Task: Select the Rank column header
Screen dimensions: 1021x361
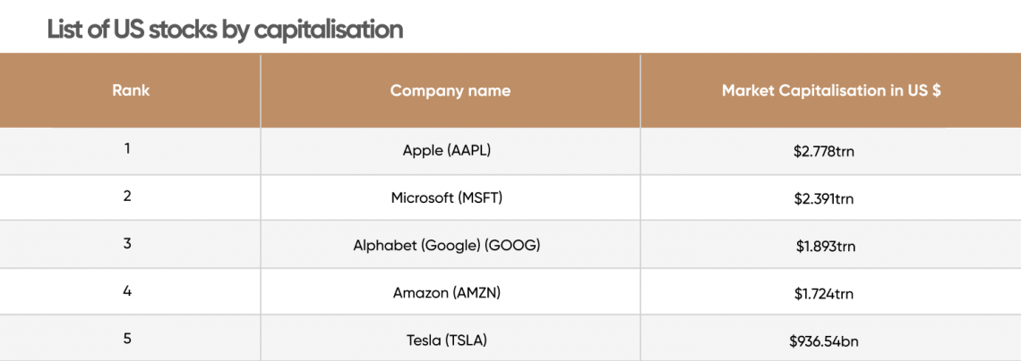Action: point(130,90)
